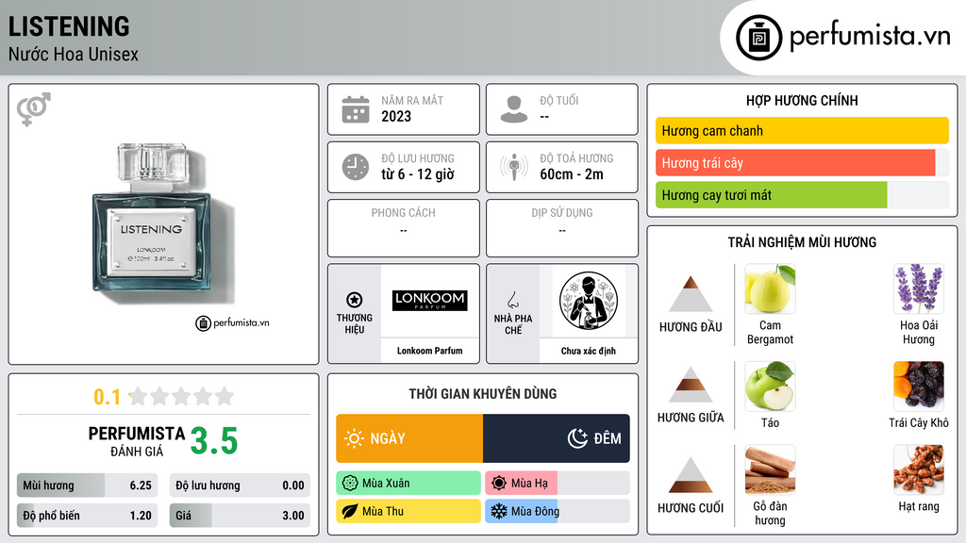Click the Hợp hương chính heading
The height and width of the screenshot is (543, 966).
point(802,100)
